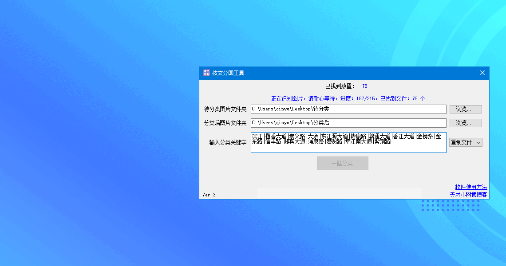Click the 待分类图片文件夹 label
506x266 pixels.
(x=225, y=110)
